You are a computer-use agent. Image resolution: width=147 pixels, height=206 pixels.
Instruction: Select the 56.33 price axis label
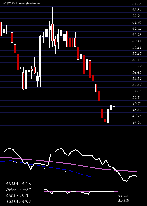coord(137,60)
